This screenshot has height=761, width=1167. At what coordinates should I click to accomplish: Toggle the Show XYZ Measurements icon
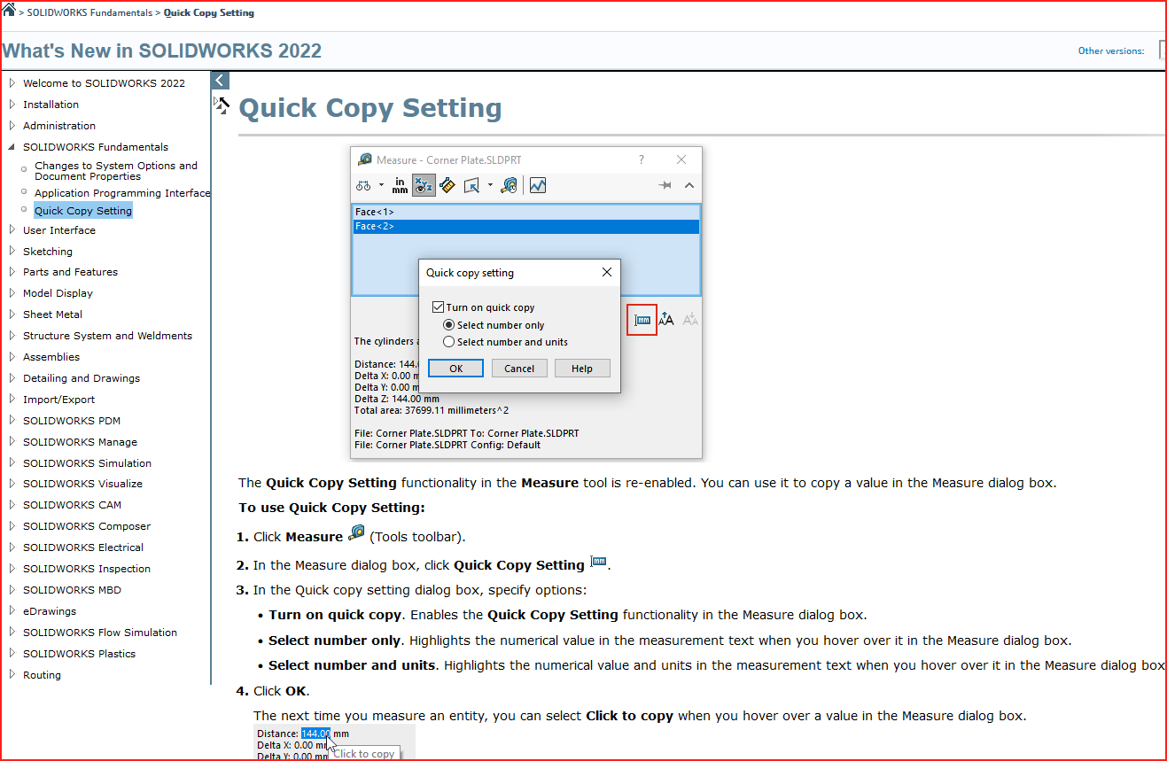[424, 185]
